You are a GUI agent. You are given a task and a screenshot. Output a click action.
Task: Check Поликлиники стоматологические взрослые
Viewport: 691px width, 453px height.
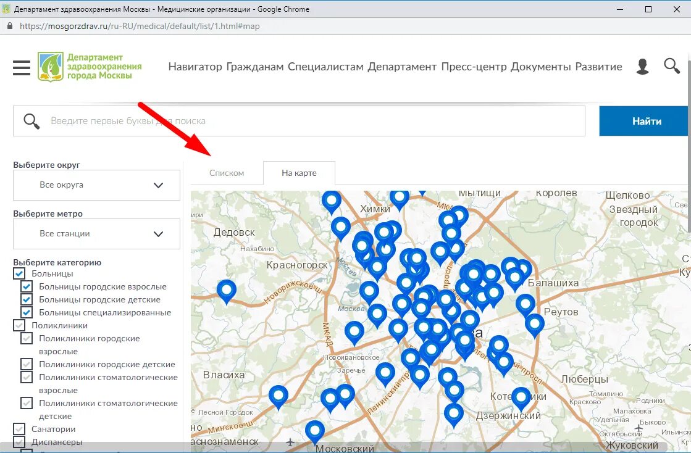click(x=27, y=377)
